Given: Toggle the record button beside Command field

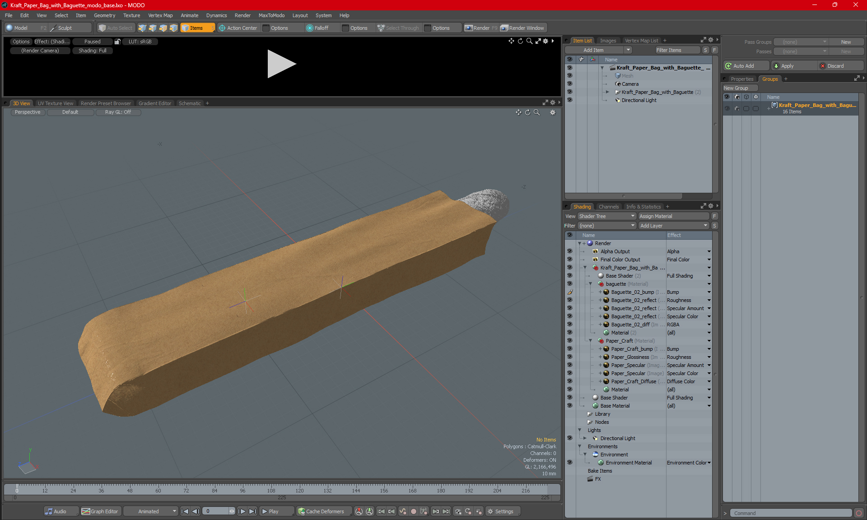Looking at the screenshot, I should pos(859,513).
